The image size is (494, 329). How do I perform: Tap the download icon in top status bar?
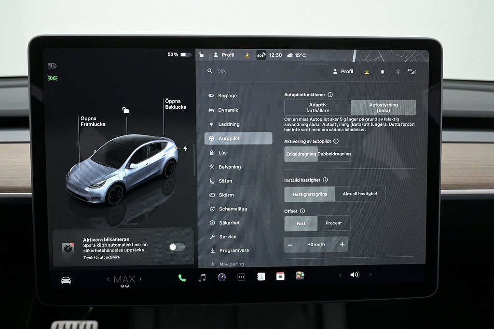(x=247, y=55)
